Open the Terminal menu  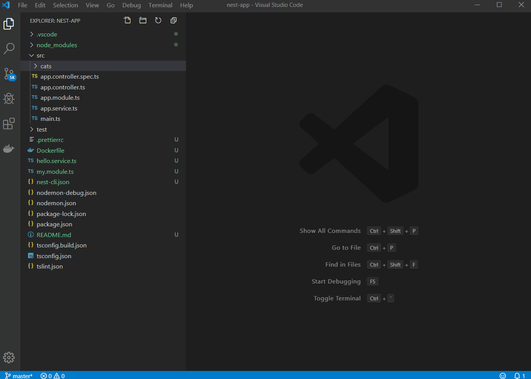point(160,5)
